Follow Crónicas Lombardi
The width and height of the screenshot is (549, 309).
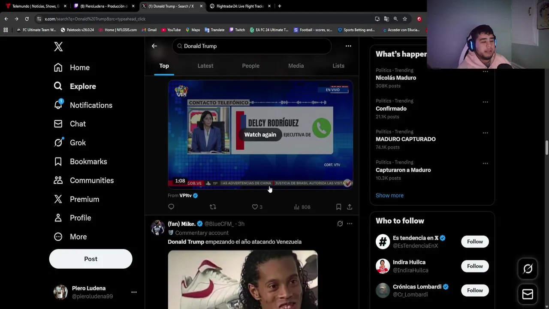point(475,291)
